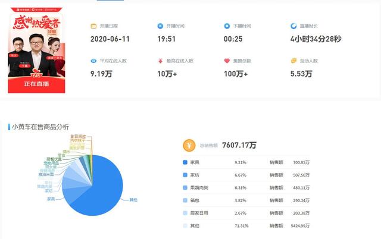Click the heart icon beside 集赞总数
The height and width of the screenshot is (239, 381).
(227, 61)
